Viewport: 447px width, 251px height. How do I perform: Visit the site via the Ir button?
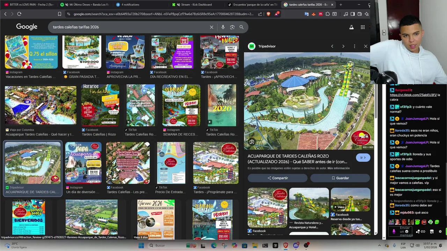363,158
